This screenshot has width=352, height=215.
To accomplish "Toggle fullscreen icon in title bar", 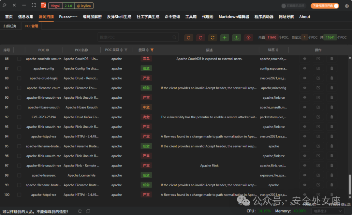I will click(x=34, y=5).
